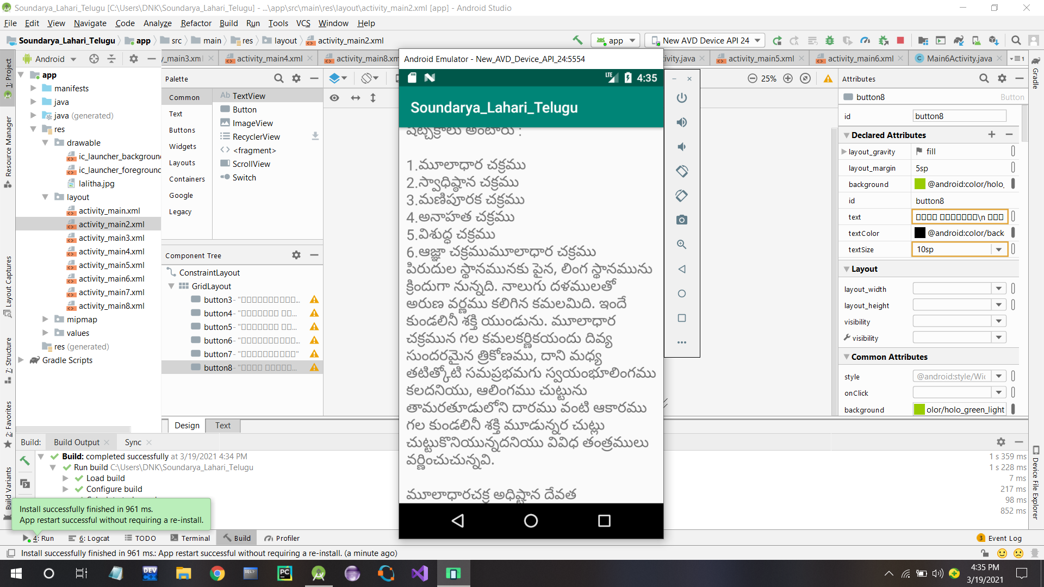Expand the manifests folder
Viewport: 1044px width, 587px height.
click(33, 89)
